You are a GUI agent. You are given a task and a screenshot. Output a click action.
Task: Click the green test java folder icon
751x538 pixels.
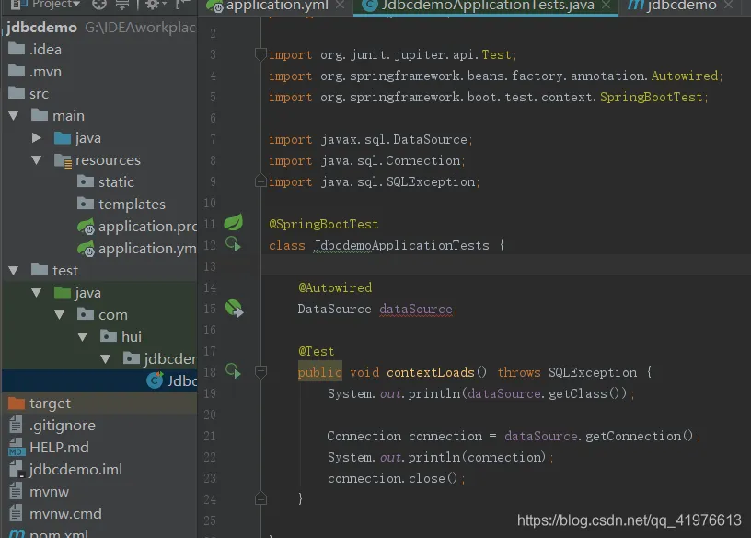63,293
